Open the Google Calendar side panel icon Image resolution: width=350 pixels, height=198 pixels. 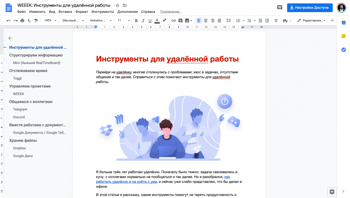(x=344, y=23)
